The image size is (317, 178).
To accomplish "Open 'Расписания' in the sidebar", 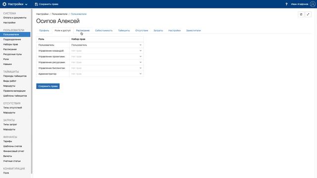I will 10,49.
